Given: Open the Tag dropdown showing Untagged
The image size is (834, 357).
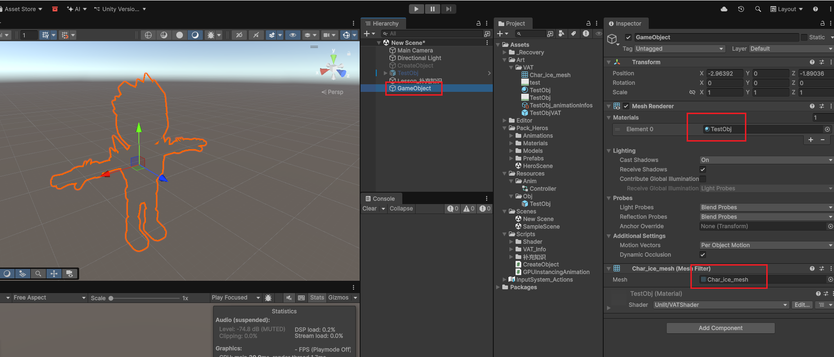Looking at the screenshot, I should 680,49.
